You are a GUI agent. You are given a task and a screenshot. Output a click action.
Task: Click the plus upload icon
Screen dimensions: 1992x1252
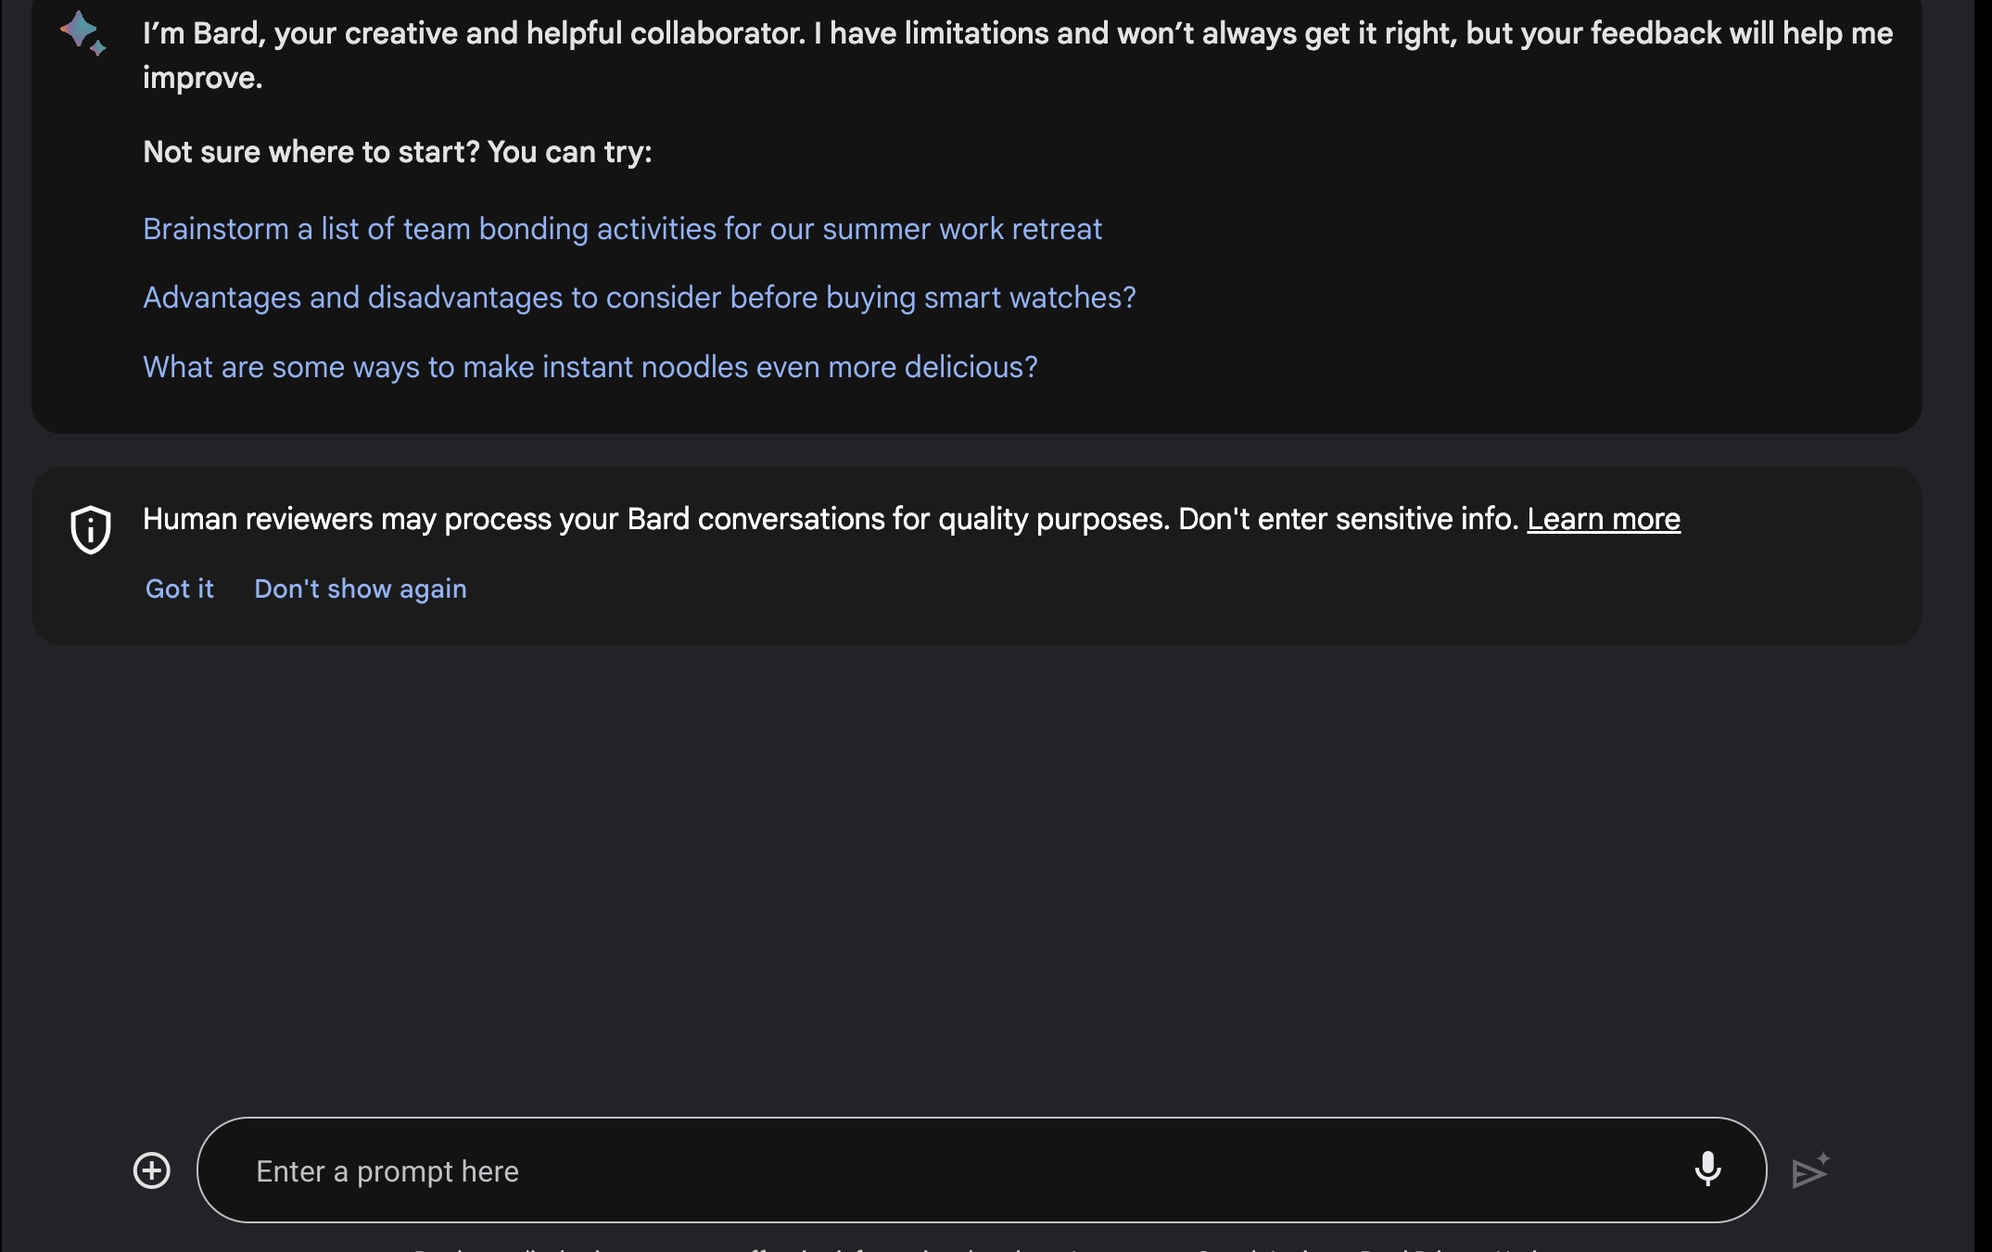click(x=152, y=1170)
